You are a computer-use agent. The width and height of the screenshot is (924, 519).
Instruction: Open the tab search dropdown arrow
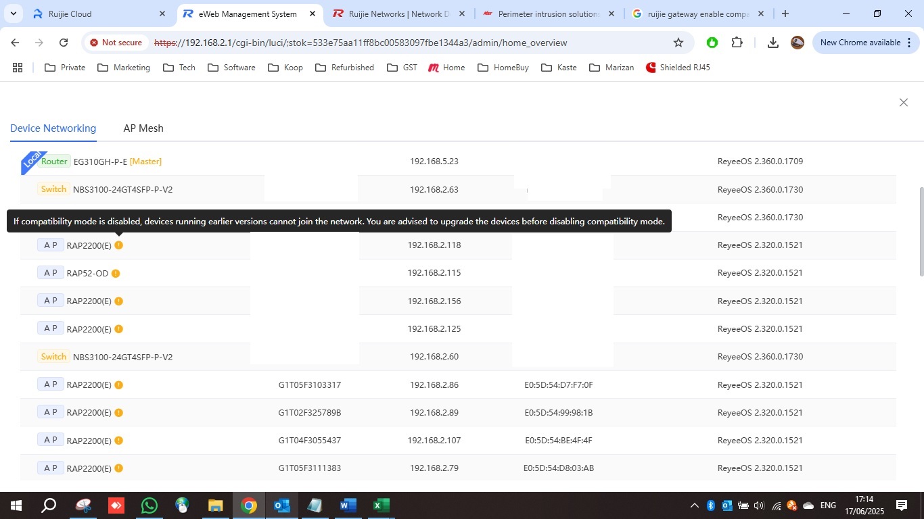[13, 14]
